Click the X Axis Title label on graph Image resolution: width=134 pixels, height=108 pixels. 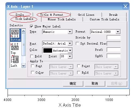point(69,105)
